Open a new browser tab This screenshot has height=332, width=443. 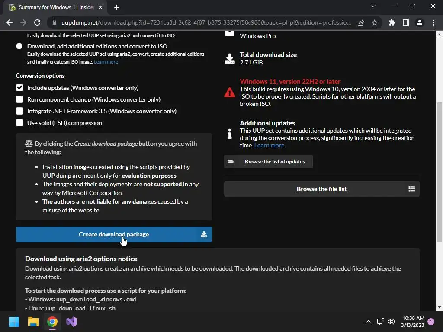tap(117, 7)
